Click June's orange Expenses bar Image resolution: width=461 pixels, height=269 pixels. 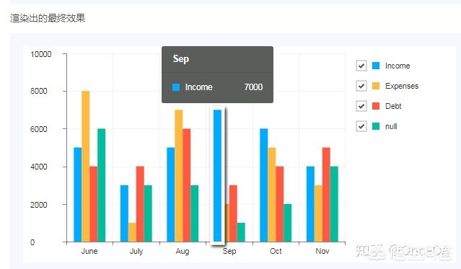[x=86, y=167]
